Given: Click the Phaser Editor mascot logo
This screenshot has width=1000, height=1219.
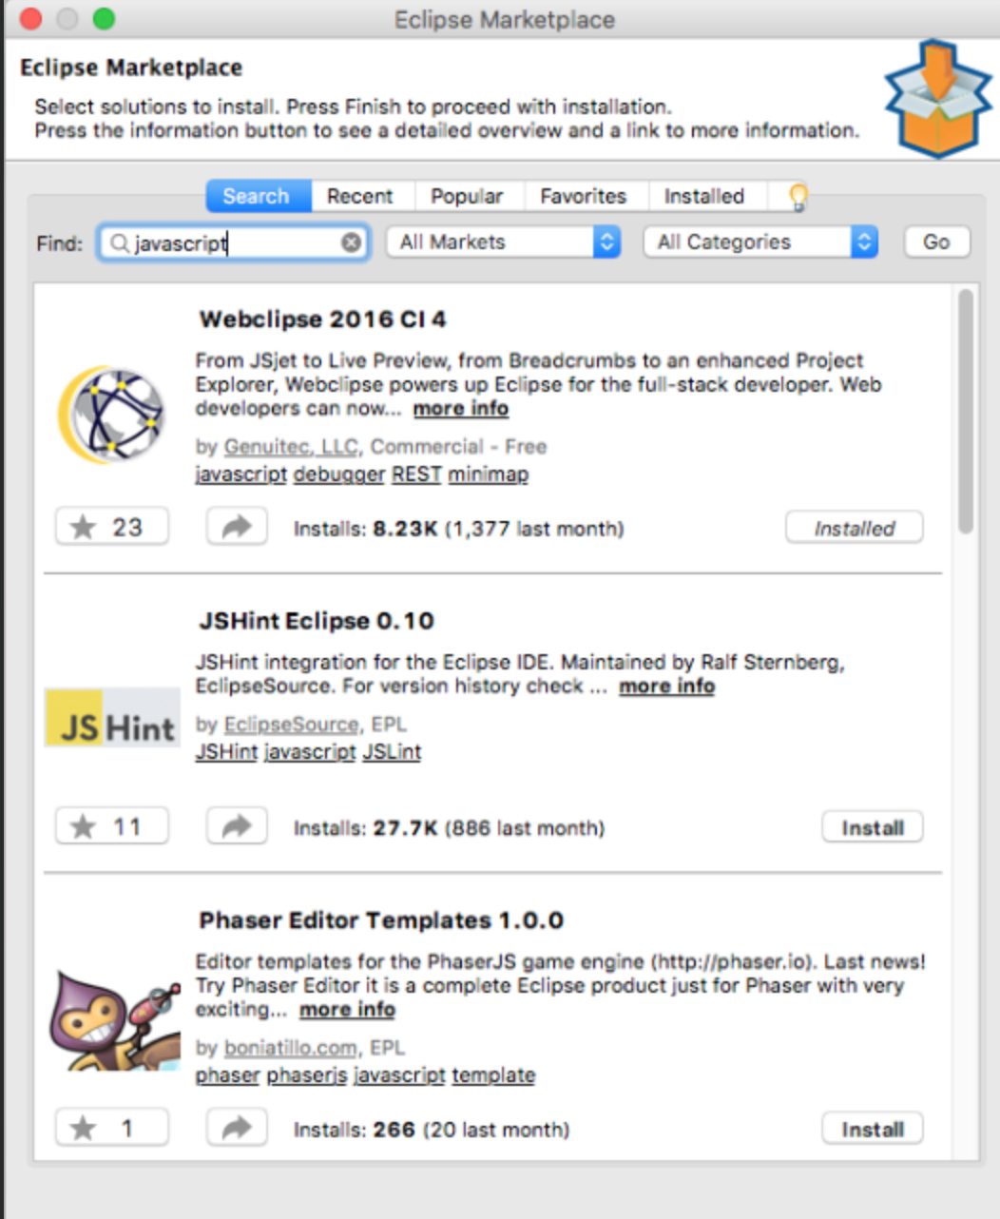Looking at the screenshot, I should pyautogui.click(x=115, y=1022).
